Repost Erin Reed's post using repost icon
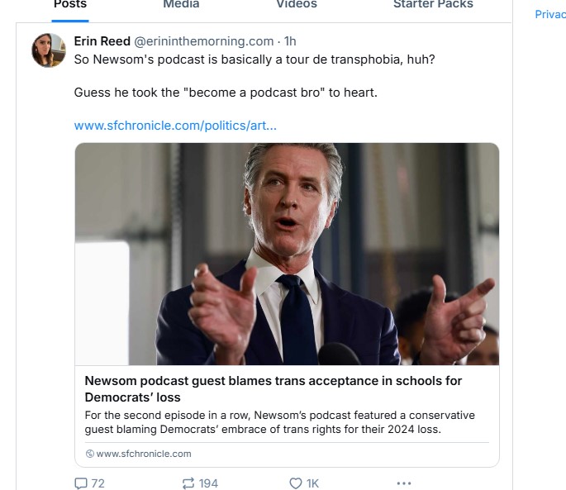566x490 pixels. pyautogui.click(x=187, y=483)
